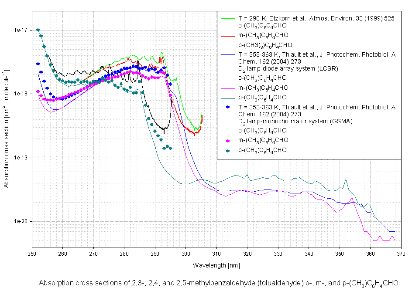Click the teal dot marker in the legend

227,150
